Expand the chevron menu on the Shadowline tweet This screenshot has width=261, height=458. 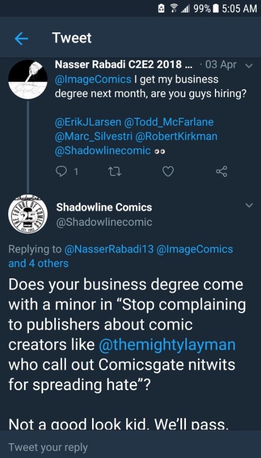(x=249, y=205)
